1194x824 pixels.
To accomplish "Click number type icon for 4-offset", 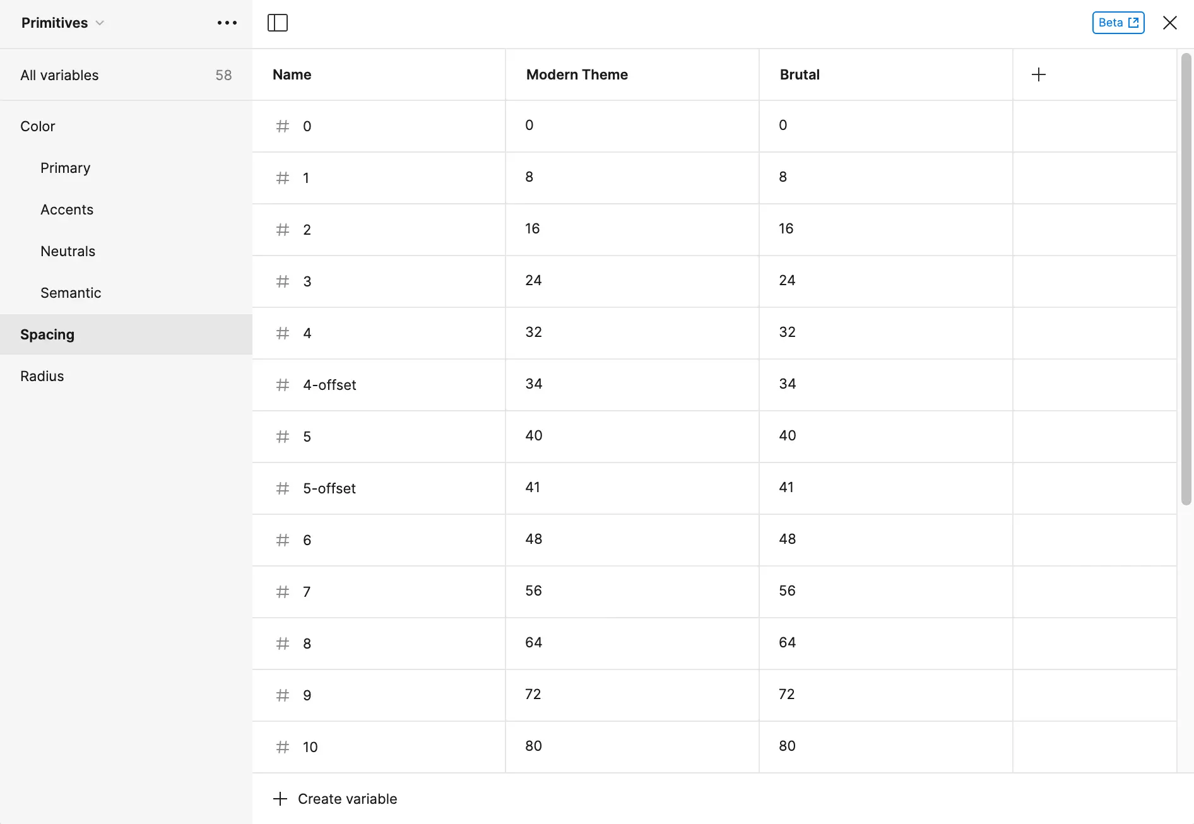I will (283, 385).
